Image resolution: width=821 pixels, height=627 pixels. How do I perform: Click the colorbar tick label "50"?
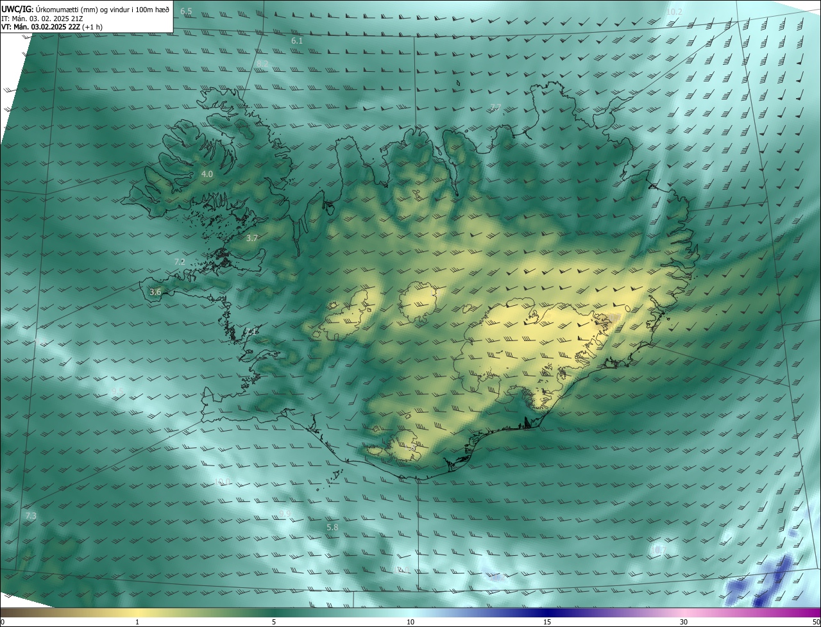816,622
